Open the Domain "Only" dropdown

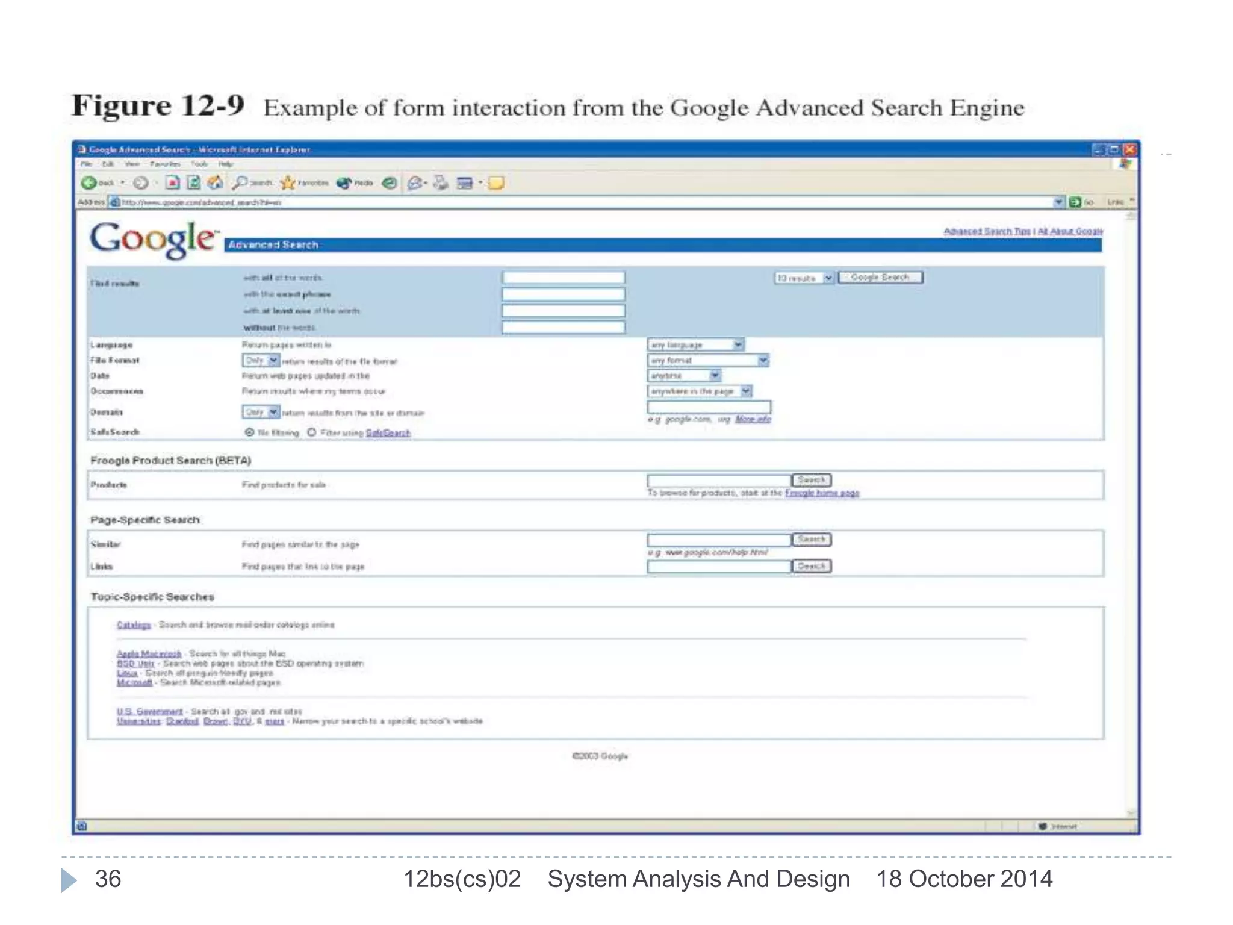[261, 412]
